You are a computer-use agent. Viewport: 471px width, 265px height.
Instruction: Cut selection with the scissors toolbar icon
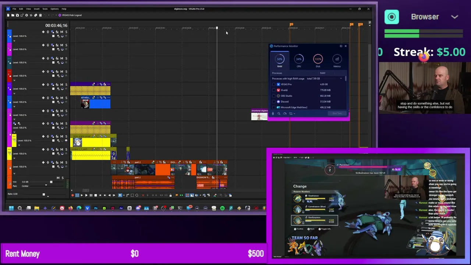[x=31, y=15]
